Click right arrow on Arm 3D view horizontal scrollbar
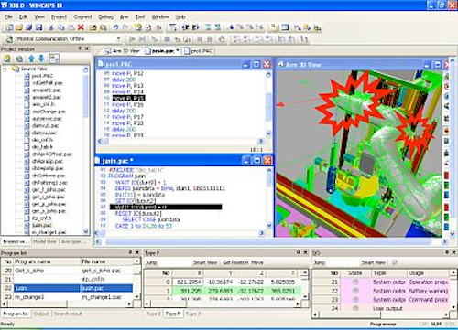 coord(444,241)
